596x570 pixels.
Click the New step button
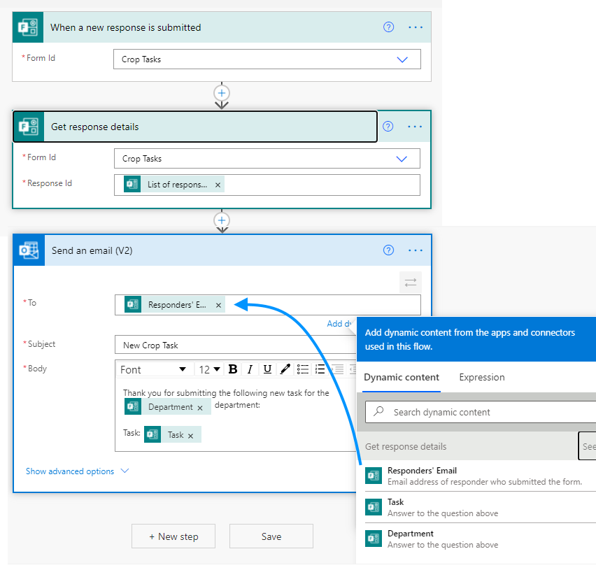tap(173, 536)
